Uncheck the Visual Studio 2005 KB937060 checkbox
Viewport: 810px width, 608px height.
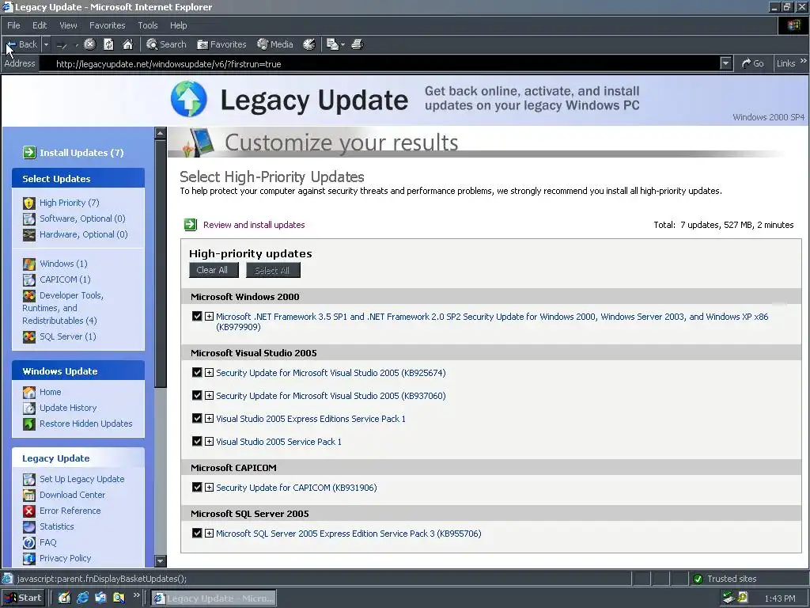pos(196,395)
